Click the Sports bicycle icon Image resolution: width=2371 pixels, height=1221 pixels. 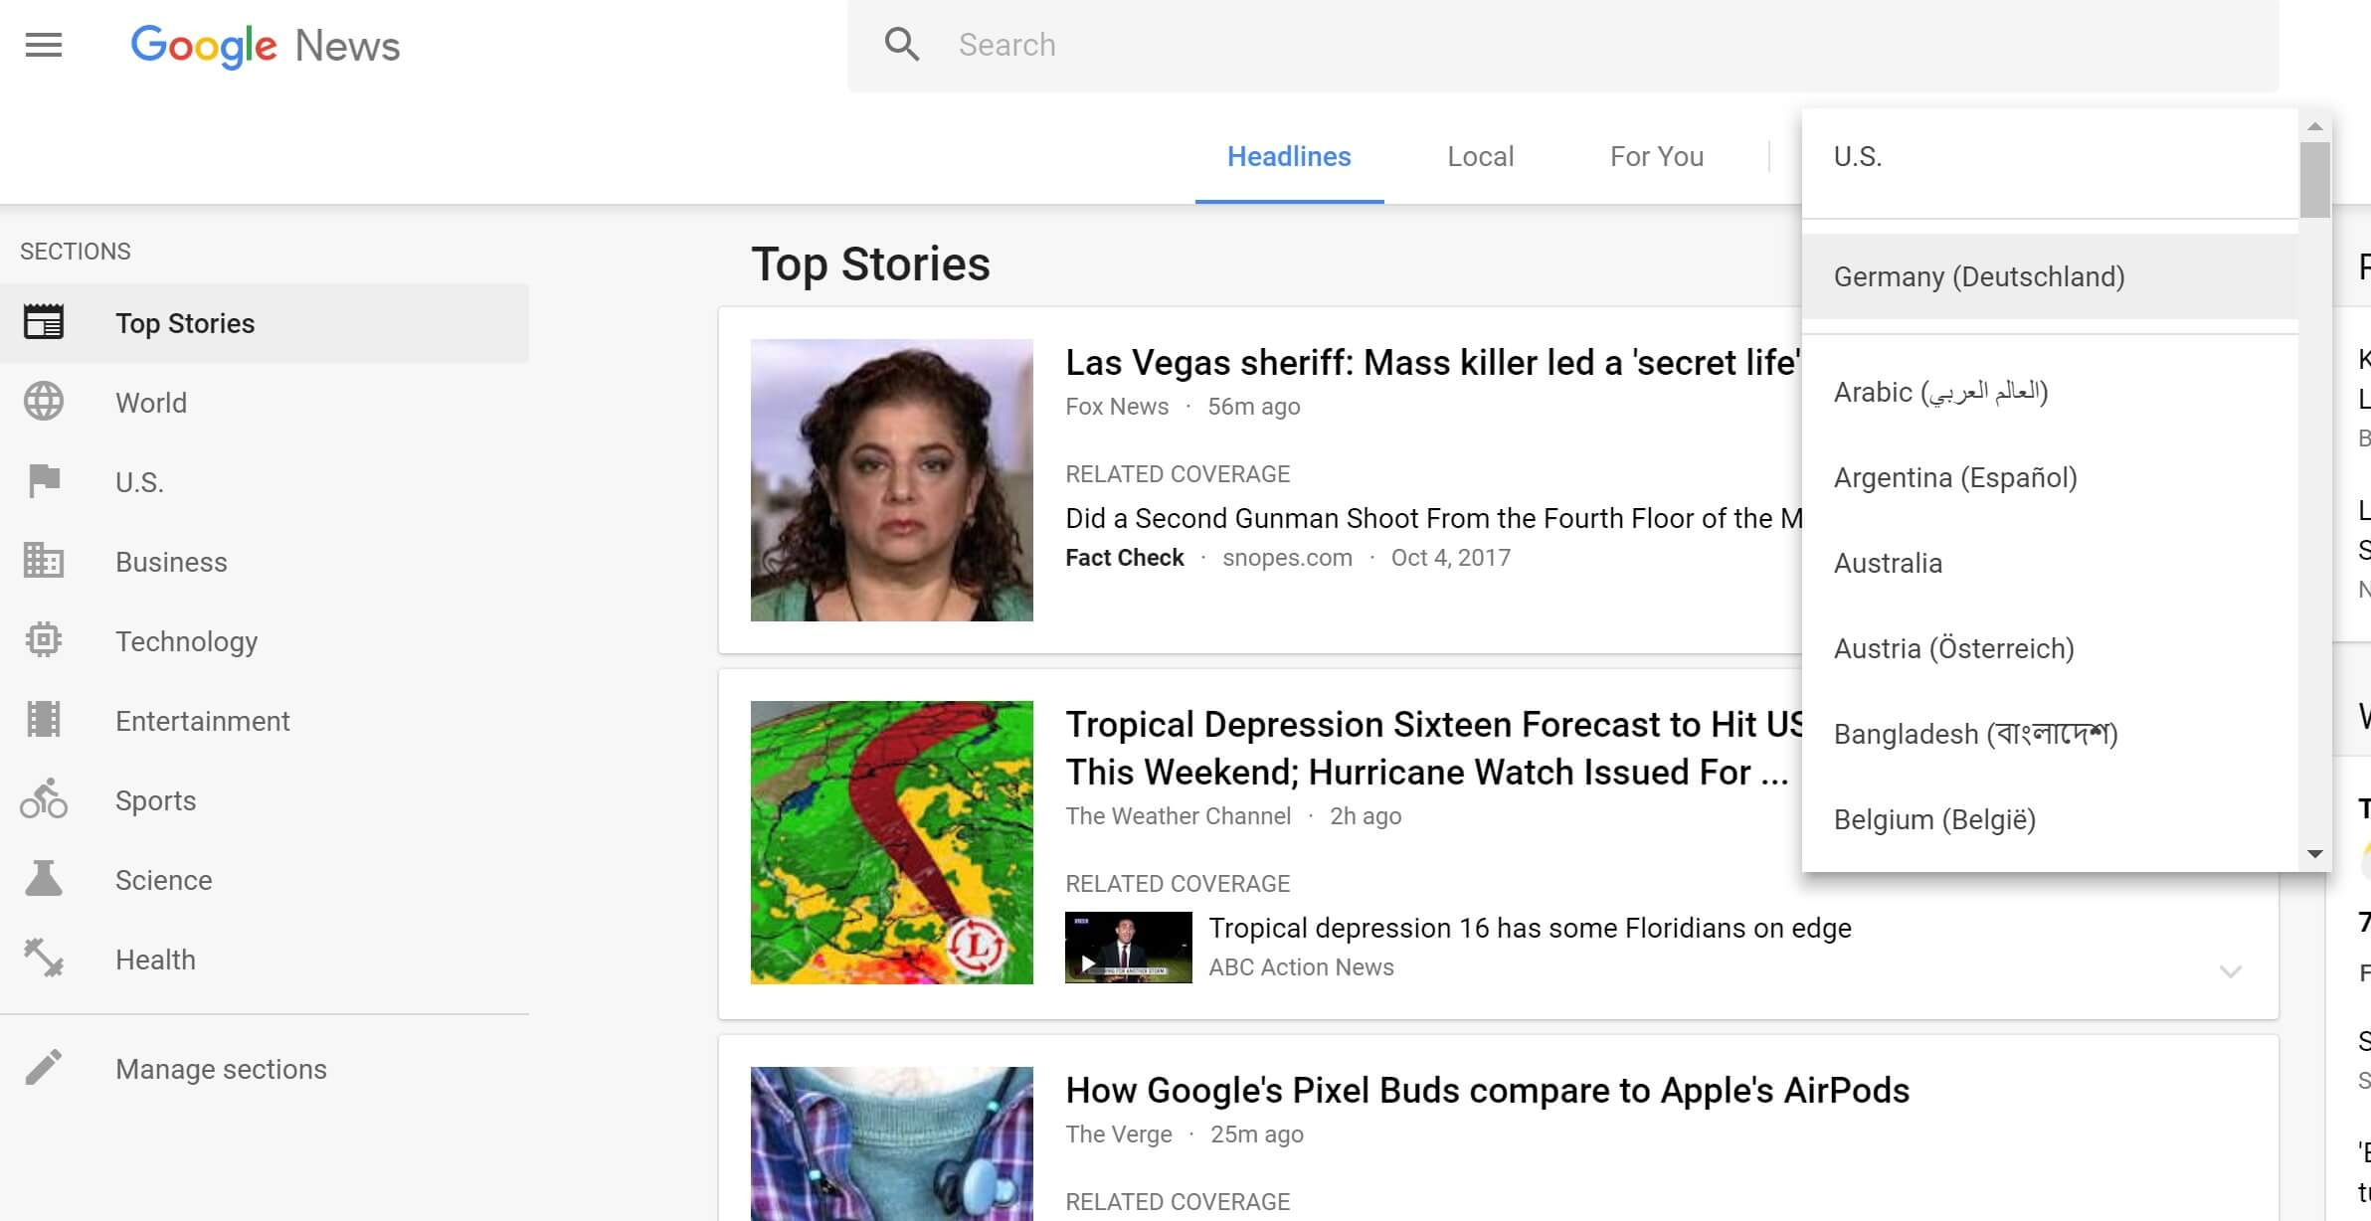click(x=44, y=799)
